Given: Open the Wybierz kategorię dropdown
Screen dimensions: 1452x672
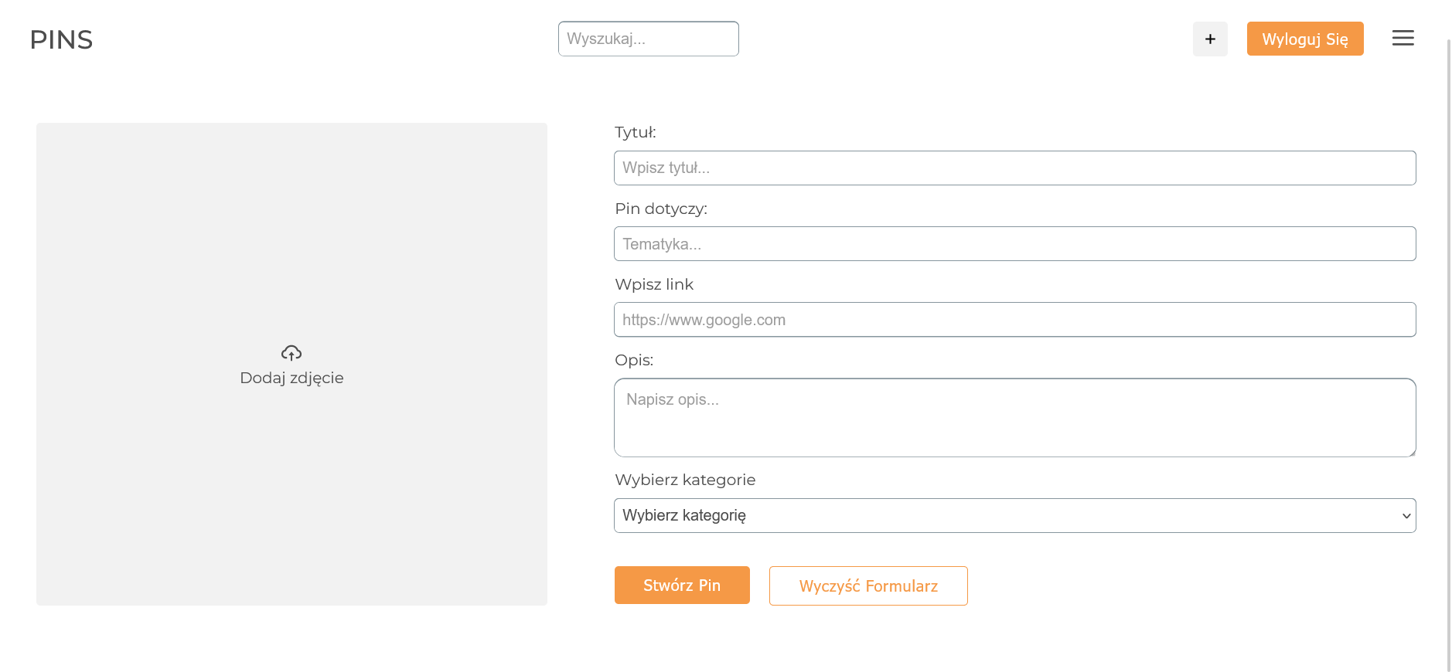Looking at the screenshot, I should (x=1014, y=515).
